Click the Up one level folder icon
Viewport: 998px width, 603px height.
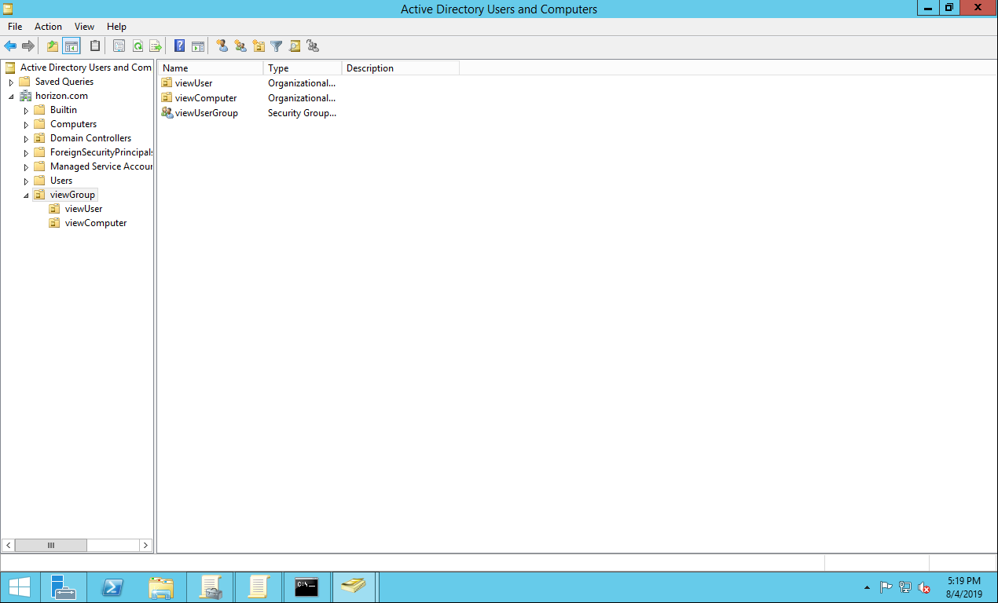(53, 46)
